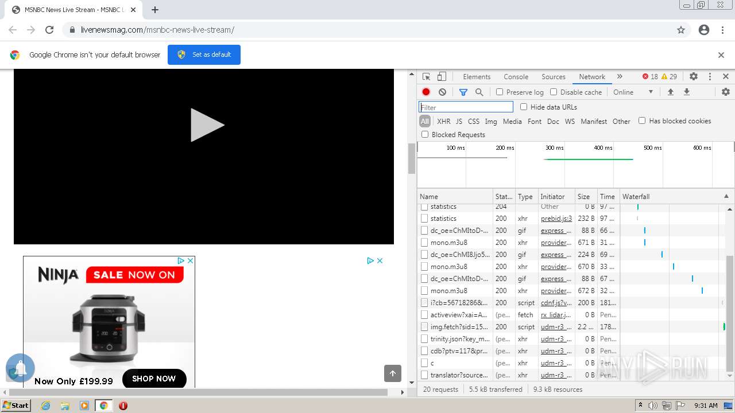Click the Waterfall sort arrow
735x413 pixels.
(x=726, y=196)
